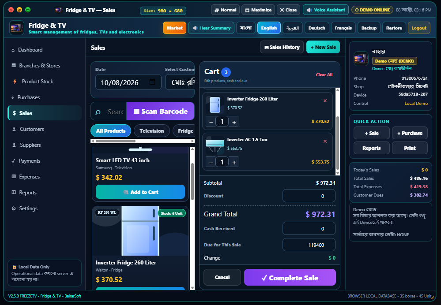
Task: Click Quick Action Print button
Action: [x=410, y=148]
